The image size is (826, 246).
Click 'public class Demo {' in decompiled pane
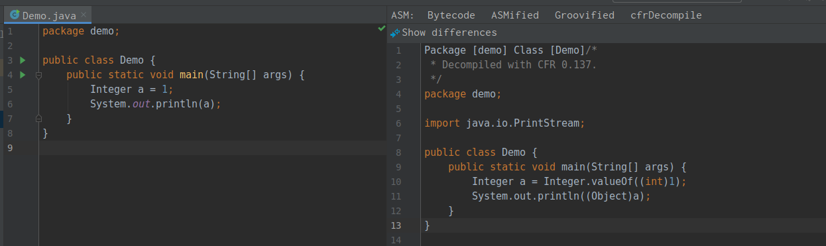[x=480, y=153]
